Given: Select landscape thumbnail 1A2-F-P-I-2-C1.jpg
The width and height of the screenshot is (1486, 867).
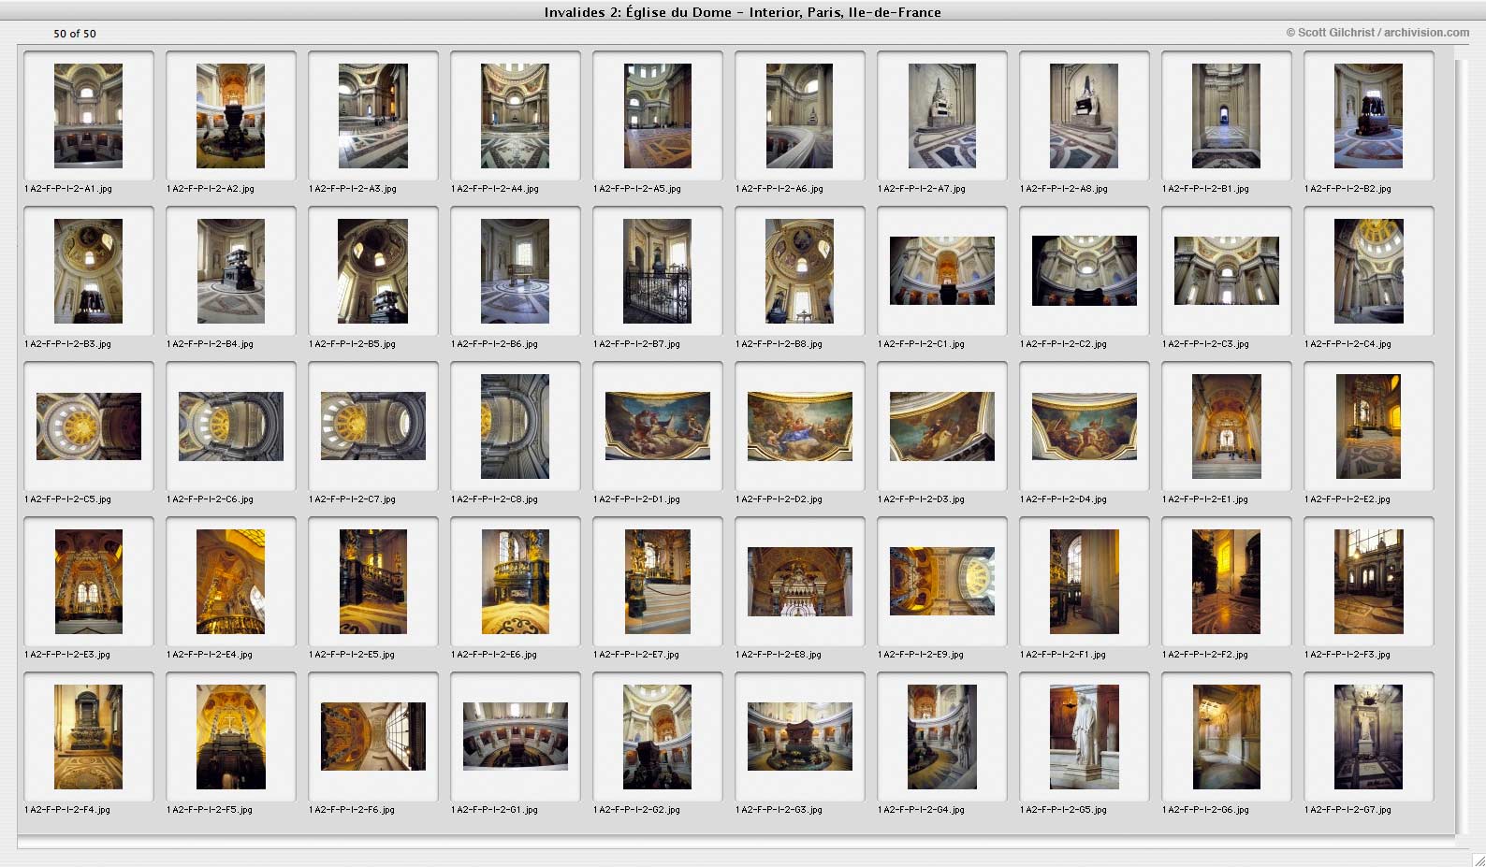Looking at the screenshot, I should pyautogui.click(x=942, y=271).
